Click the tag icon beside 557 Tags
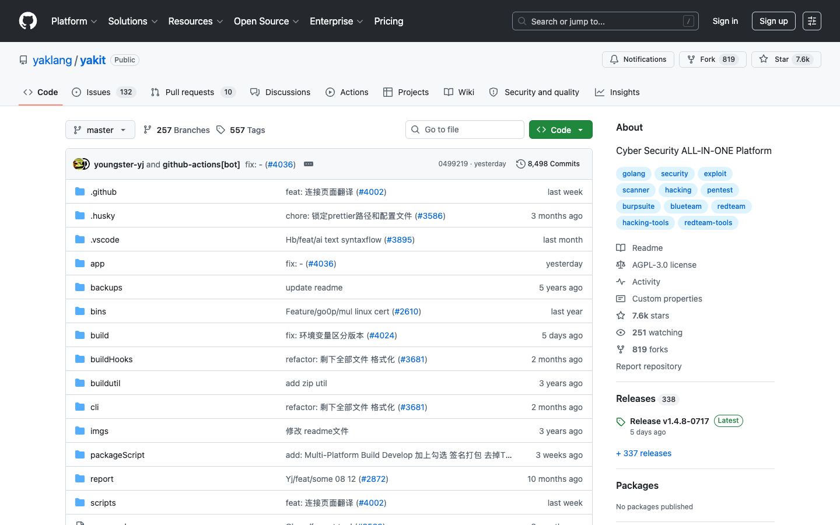 pyautogui.click(x=220, y=129)
